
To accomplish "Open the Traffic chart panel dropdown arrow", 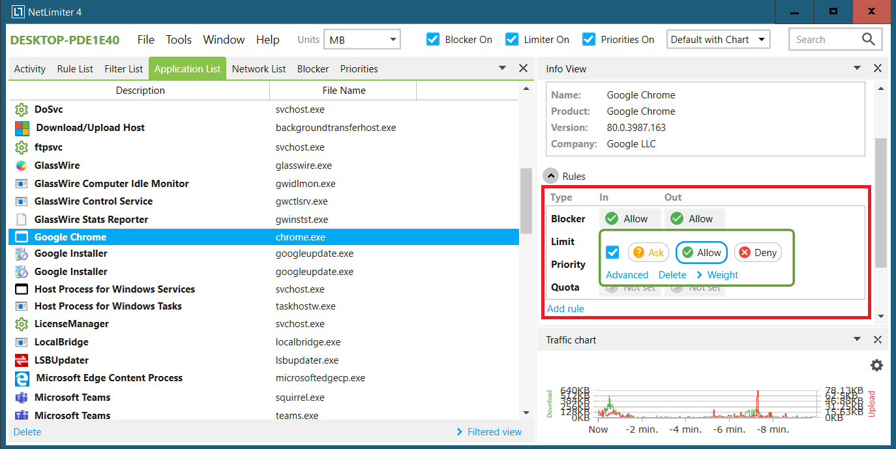I will (858, 339).
